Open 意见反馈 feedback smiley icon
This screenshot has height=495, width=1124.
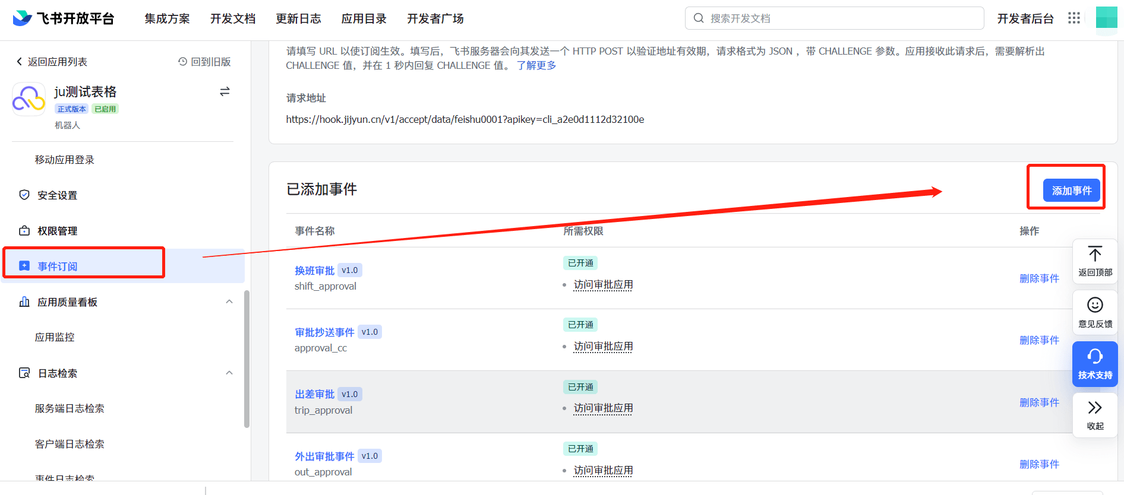pos(1095,306)
